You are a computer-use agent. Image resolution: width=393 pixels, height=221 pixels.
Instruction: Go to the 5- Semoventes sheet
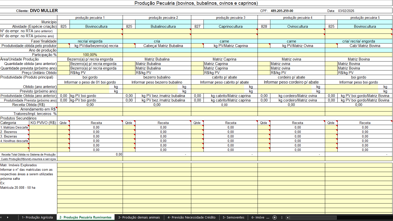coord(234,217)
